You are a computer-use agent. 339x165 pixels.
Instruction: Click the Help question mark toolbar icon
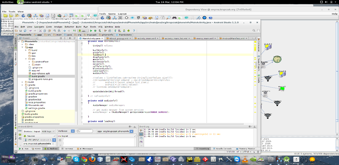pos(133,31)
